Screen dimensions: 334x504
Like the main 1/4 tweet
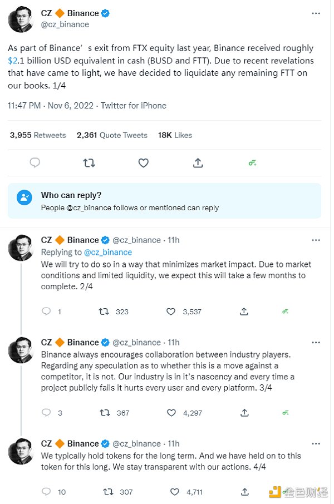tap(143, 163)
